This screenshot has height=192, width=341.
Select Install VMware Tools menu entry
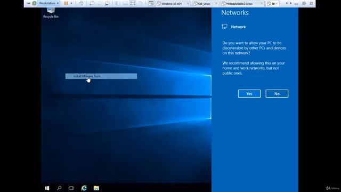(101, 76)
